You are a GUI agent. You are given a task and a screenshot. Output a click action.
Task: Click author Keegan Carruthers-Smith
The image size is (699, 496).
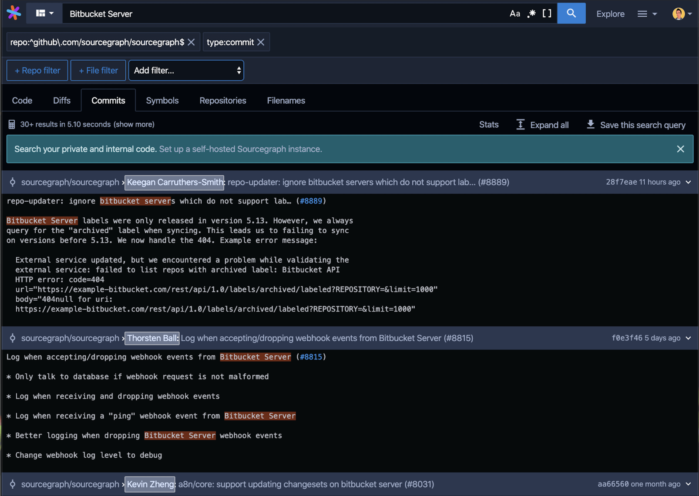[174, 182]
